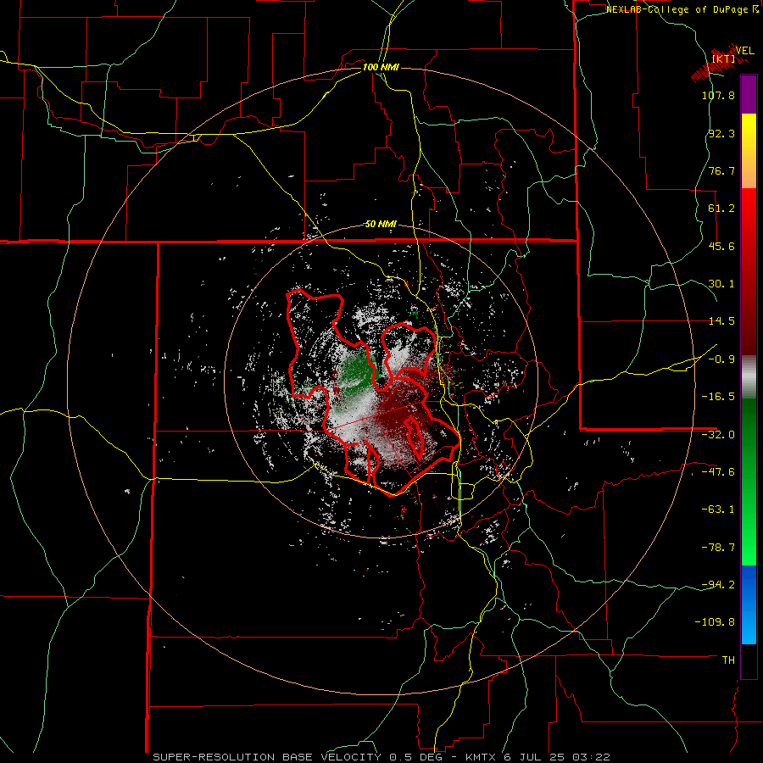Click the -109.8 velocity legend value

tap(716, 622)
